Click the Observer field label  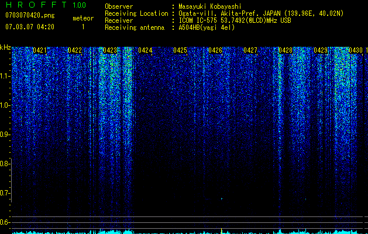(119, 6)
